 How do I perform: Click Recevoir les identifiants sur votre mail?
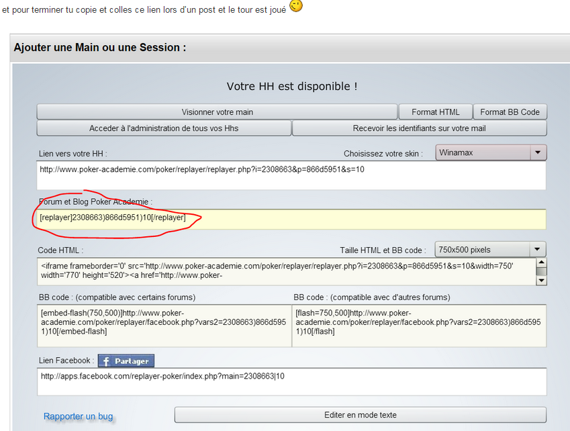click(x=419, y=128)
